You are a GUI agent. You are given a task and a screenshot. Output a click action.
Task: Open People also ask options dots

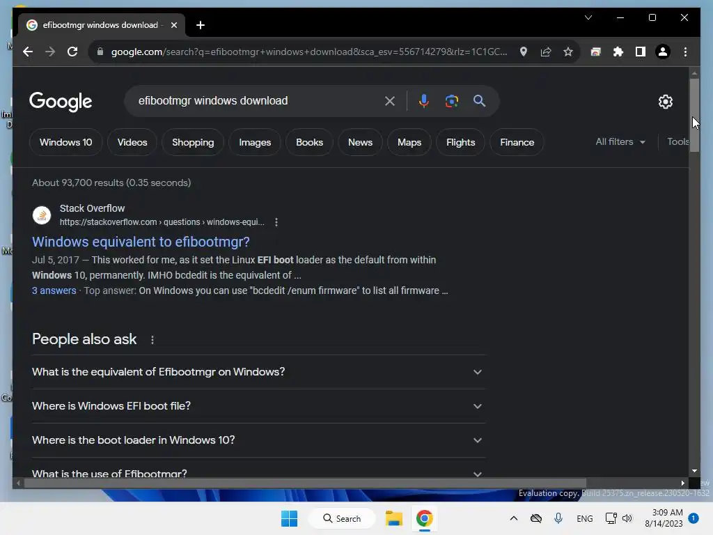click(152, 340)
